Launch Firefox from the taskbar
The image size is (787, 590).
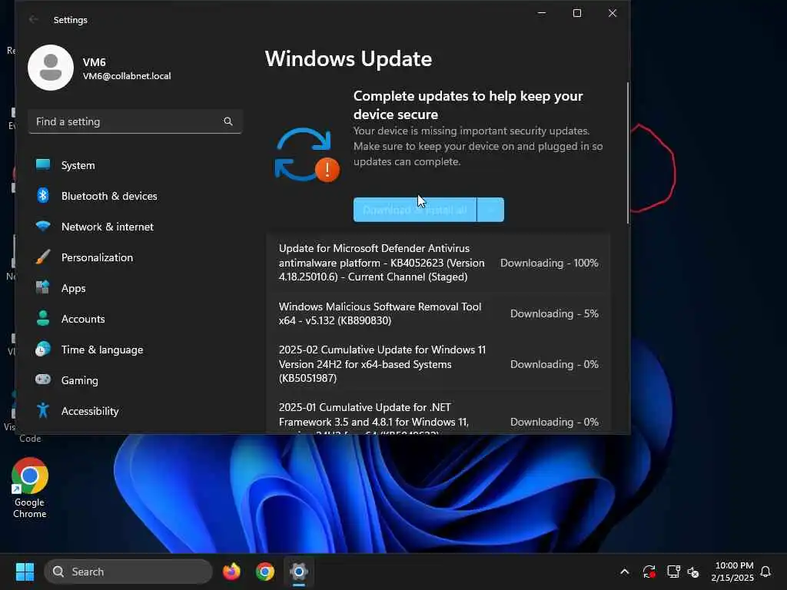coord(231,572)
